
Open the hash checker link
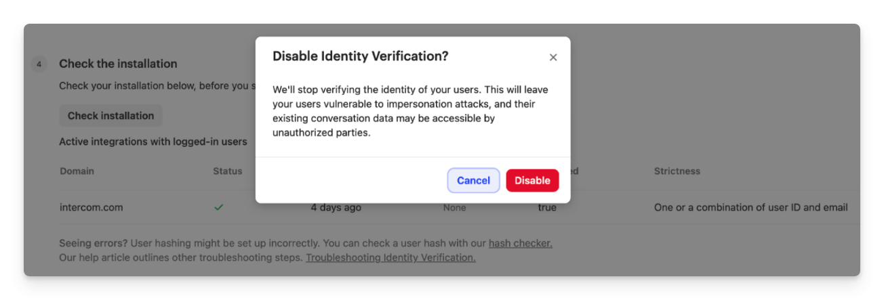[x=520, y=243]
